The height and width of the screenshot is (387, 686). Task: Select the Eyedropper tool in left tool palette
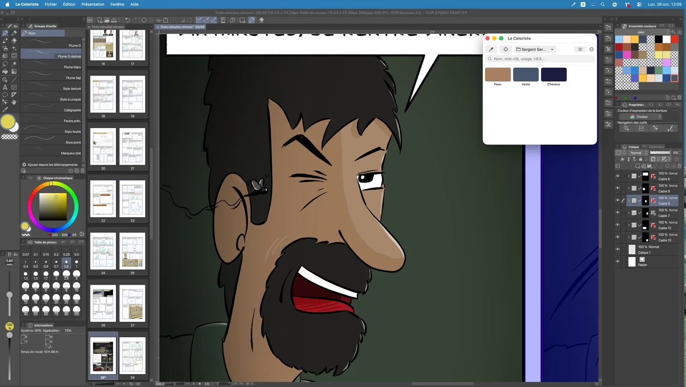[5, 110]
